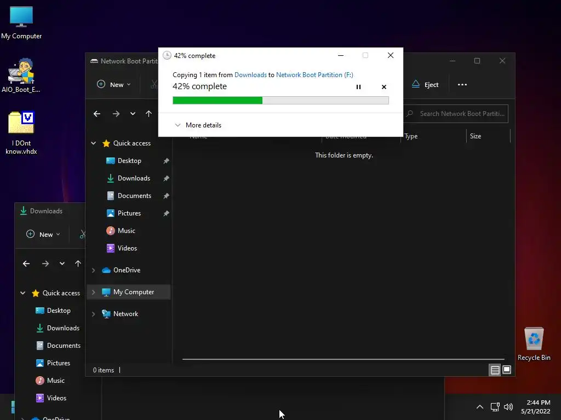
Task: Click Downloads window title bar
Action: click(50, 211)
